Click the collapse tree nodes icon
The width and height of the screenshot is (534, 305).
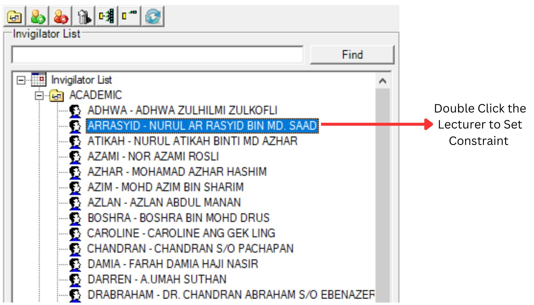(x=129, y=17)
